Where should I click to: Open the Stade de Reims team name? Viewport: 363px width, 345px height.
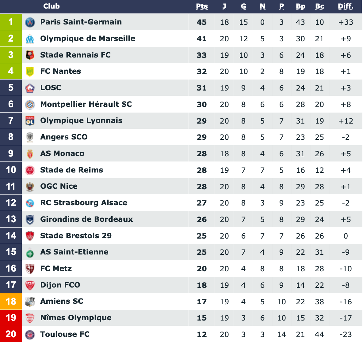[x=71, y=170]
